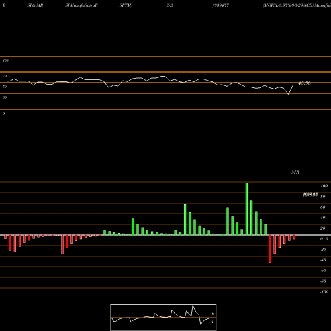Click the 'SI & MR' header text
This screenshot has height=331, width=331.
pos(35,5)
